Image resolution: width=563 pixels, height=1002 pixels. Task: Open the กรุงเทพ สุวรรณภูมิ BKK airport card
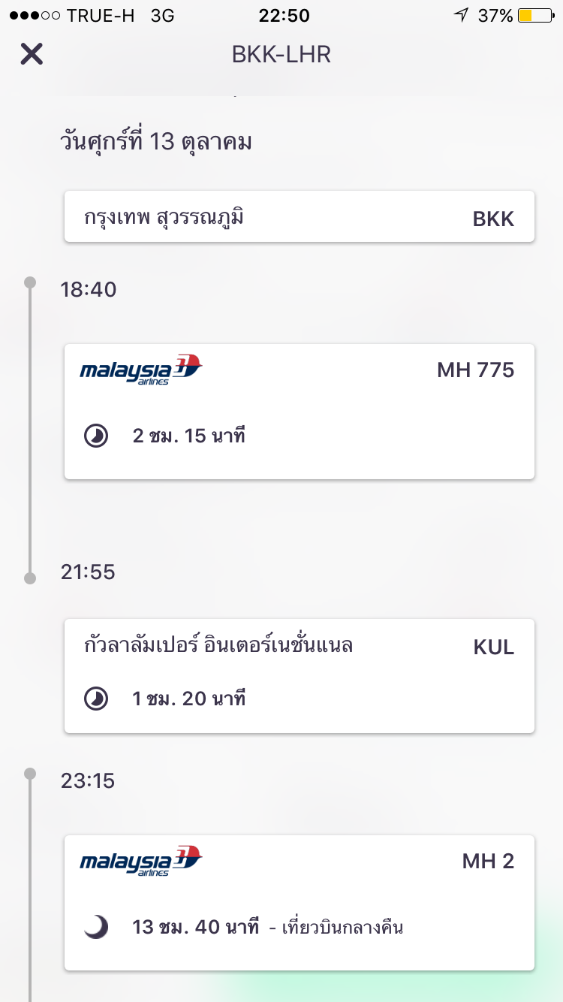[299, 217]
